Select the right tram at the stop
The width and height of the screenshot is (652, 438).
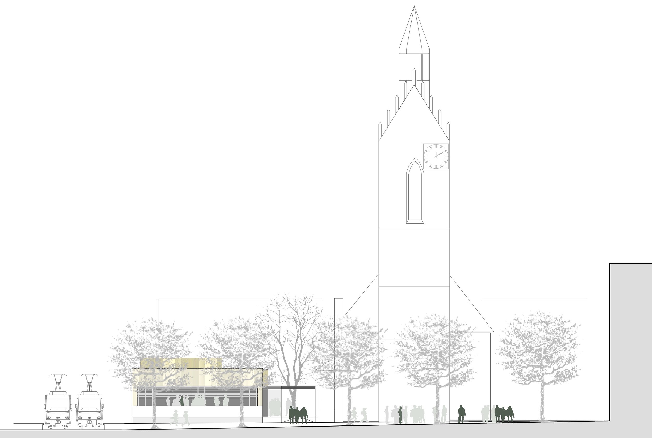pos(89,401)
